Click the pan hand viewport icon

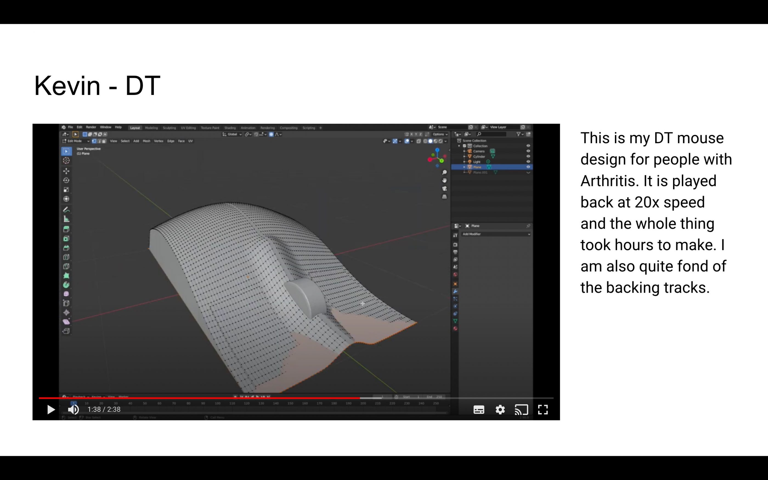444,180
